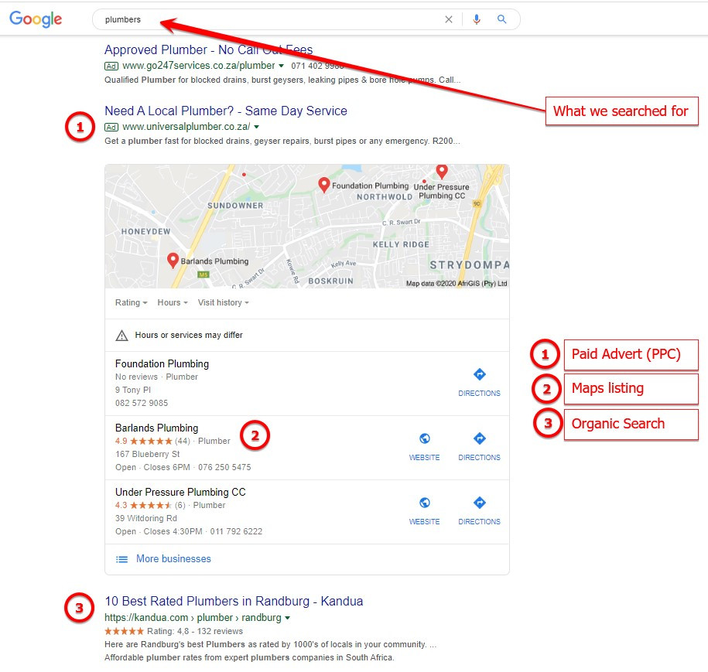Image resolution: width=708 pixels, height=672 pixels.
Task: Click address 39 Witdoring Rd
Action: click(x=145, y=518)
